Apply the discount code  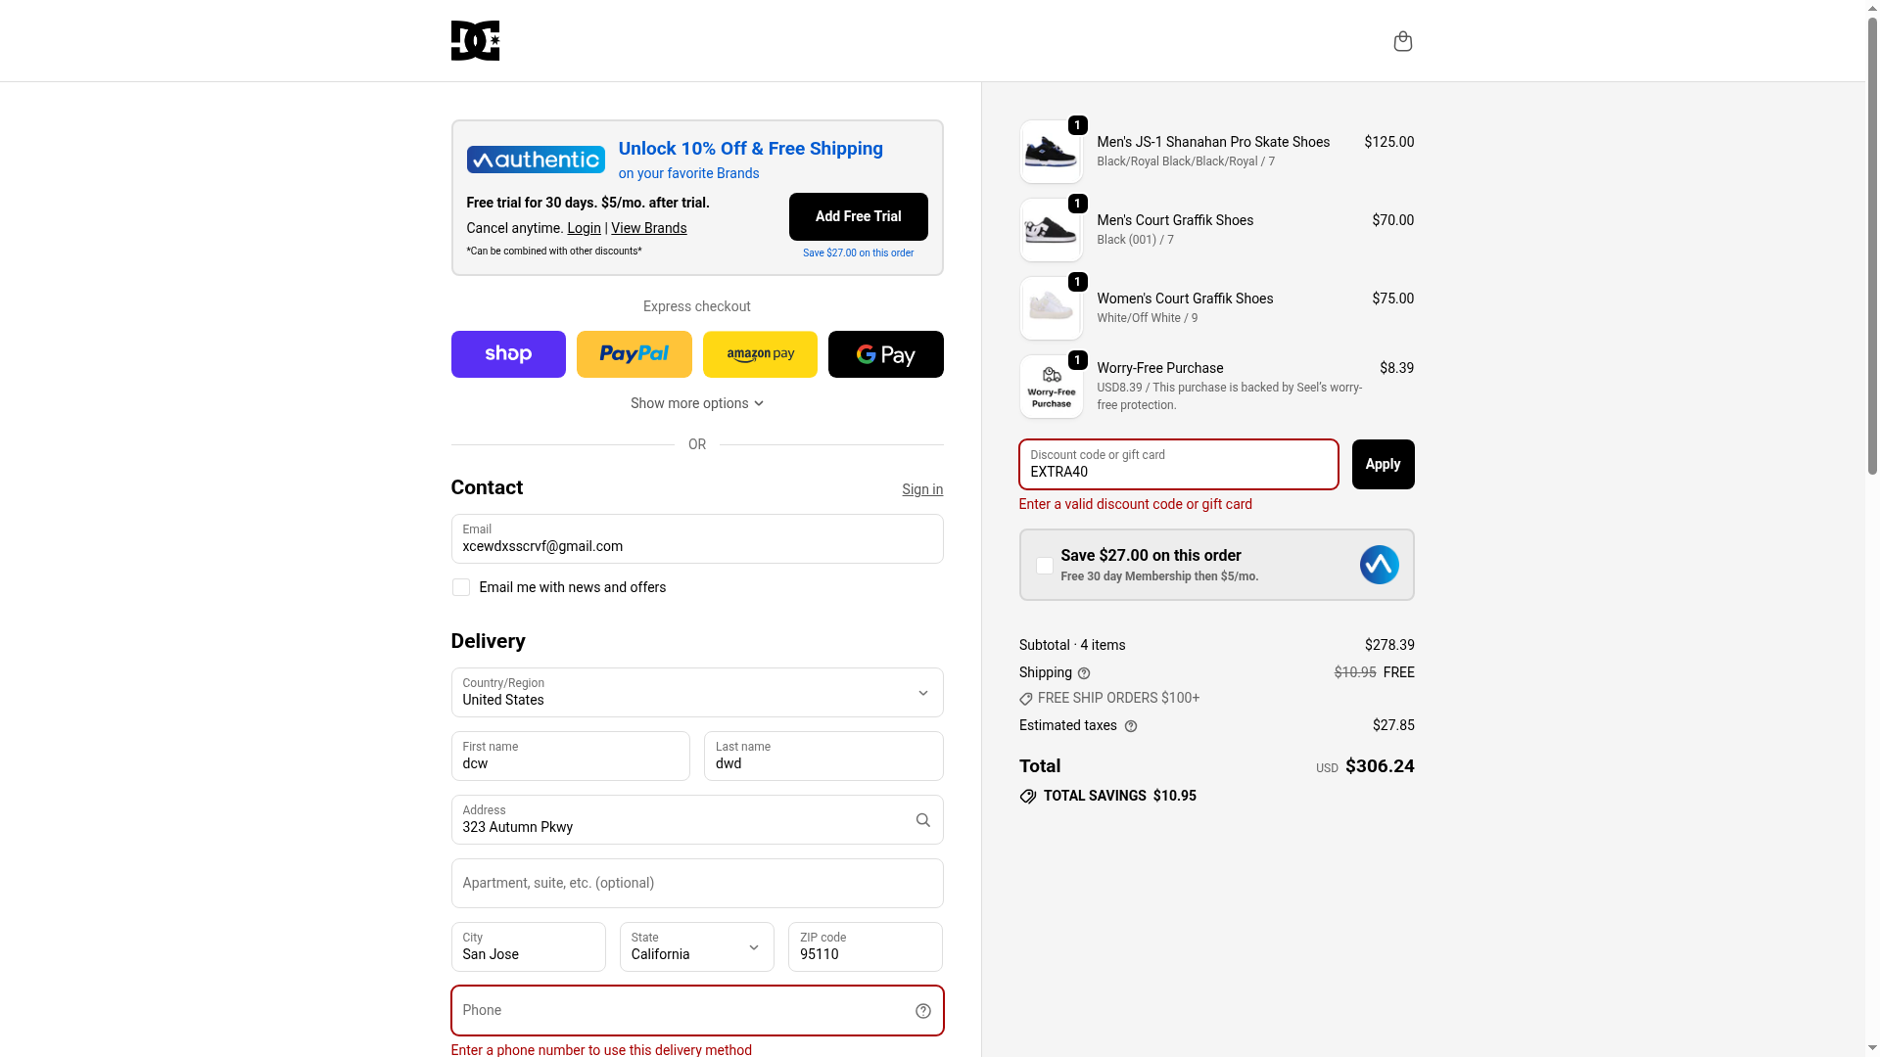(x=1383, y=464)
